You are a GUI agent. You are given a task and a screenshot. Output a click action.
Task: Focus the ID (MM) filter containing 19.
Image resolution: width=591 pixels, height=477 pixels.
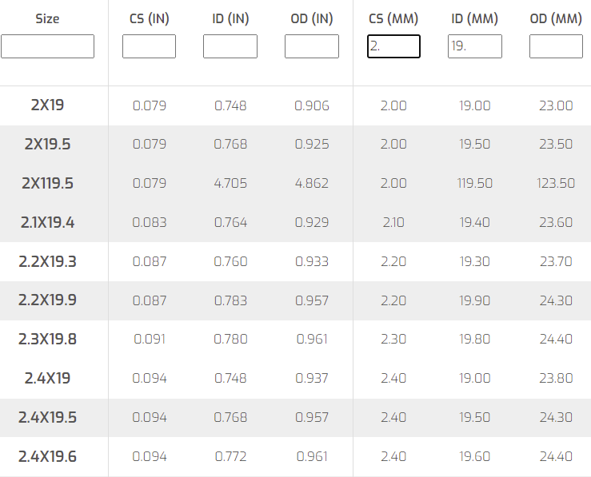click(x=475, y=46)
